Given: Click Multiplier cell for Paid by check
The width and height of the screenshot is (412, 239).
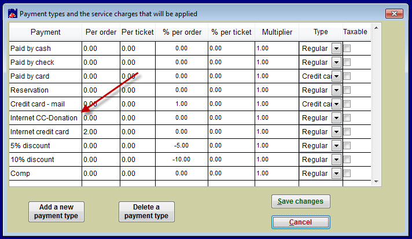Looking at the screenshot, I should pos(277,62).
